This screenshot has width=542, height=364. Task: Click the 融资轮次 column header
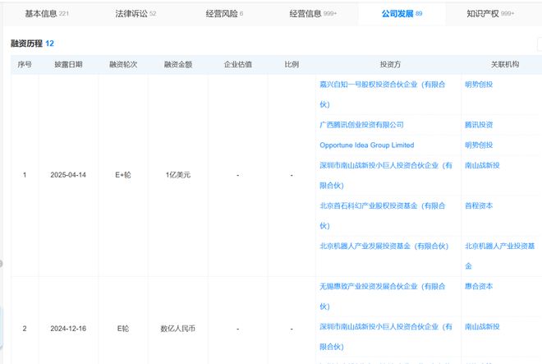click(123, 64)
